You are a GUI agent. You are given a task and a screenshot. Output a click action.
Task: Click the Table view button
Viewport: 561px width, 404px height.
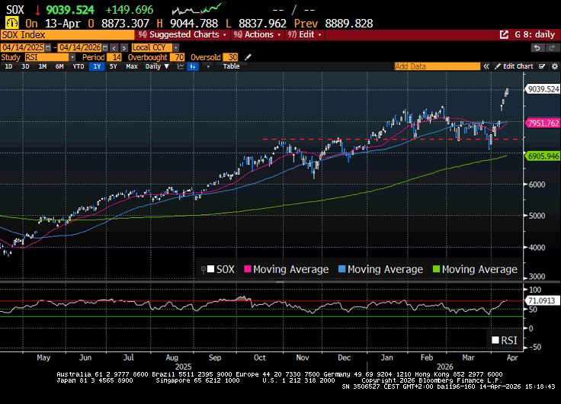pos(231,66)
